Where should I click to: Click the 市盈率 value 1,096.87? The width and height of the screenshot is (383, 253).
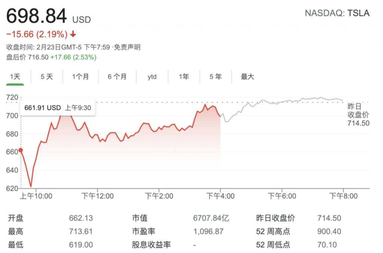pos(208,231)
